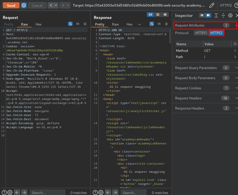Expand all Inspector sections
The image size is (238, 195).
click(216, 15)
